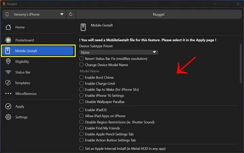Expand the Device Subtype Preset dropdown
This screenshot has height=153, width=244.
coord(119,52)
